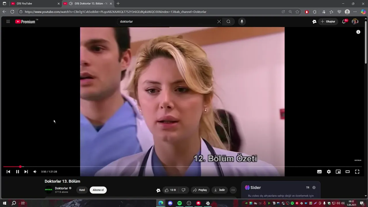This screenshot has width=368, height=207.
Task: Switch to theater mode
Action: [x=348, y=172]
